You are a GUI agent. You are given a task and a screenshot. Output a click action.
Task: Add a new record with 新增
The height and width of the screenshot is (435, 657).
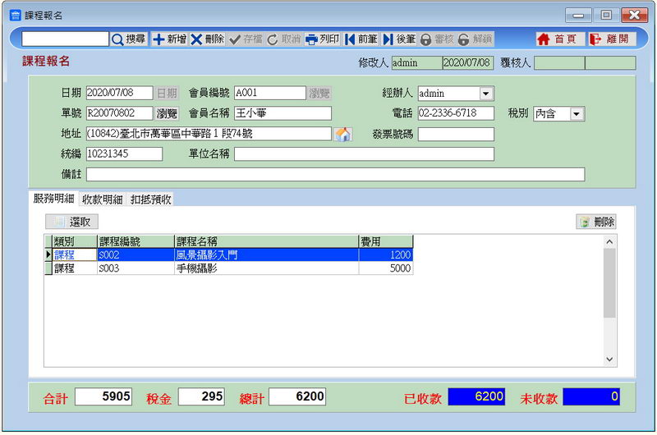[169, 39]
